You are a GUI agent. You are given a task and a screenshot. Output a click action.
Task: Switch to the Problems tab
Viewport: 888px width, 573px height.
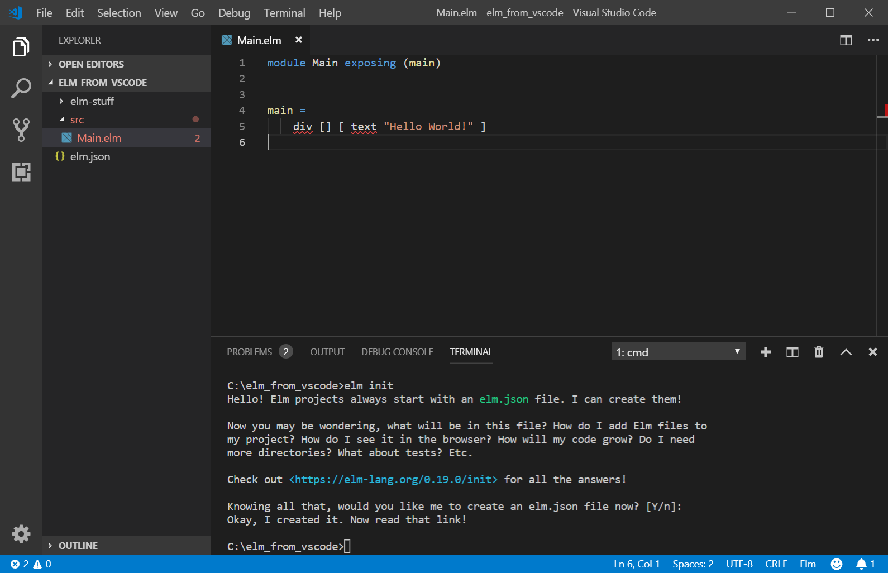click(x=250, y=352)
